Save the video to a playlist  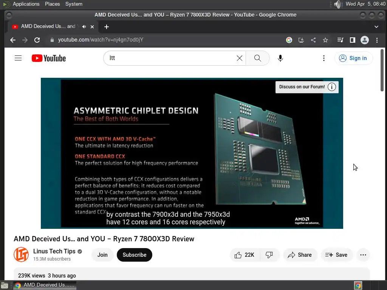336,255
